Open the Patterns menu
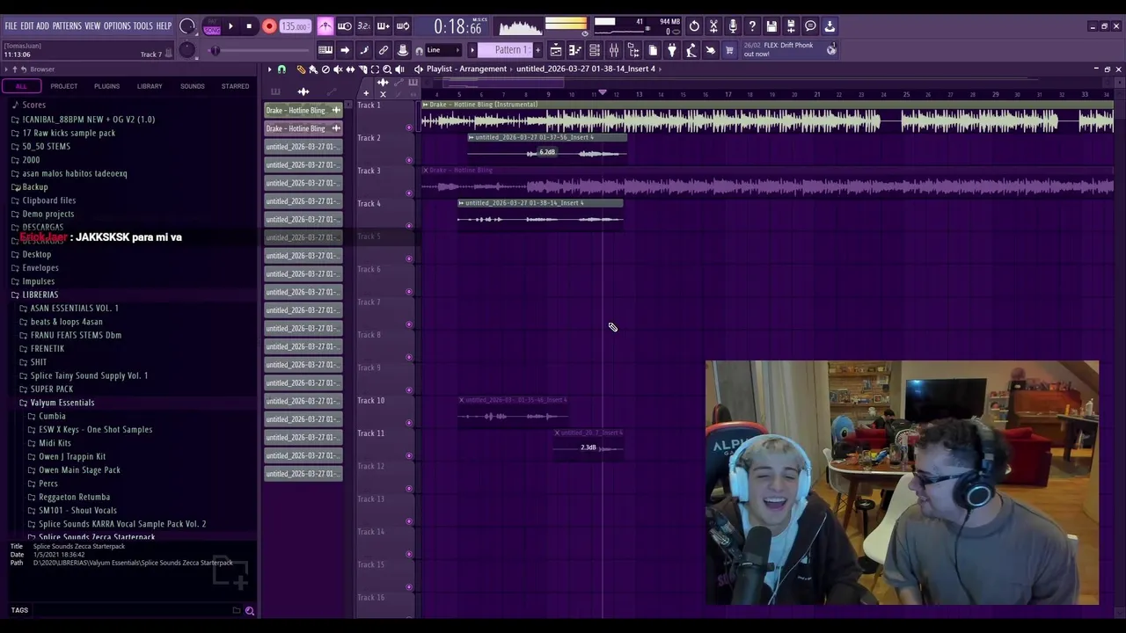 [x=67, y=26]
